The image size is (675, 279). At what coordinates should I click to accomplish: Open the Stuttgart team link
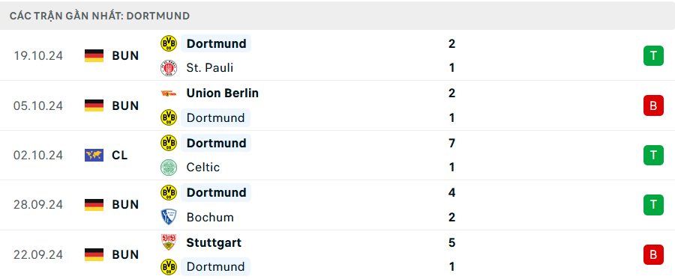tap(214, 242)
